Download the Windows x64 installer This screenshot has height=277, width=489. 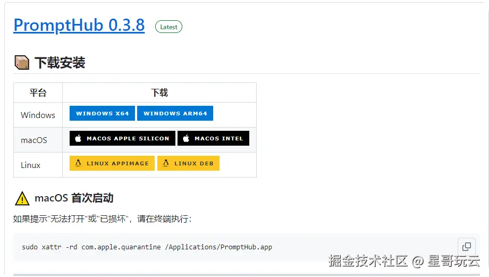click(x=102, y=113)
